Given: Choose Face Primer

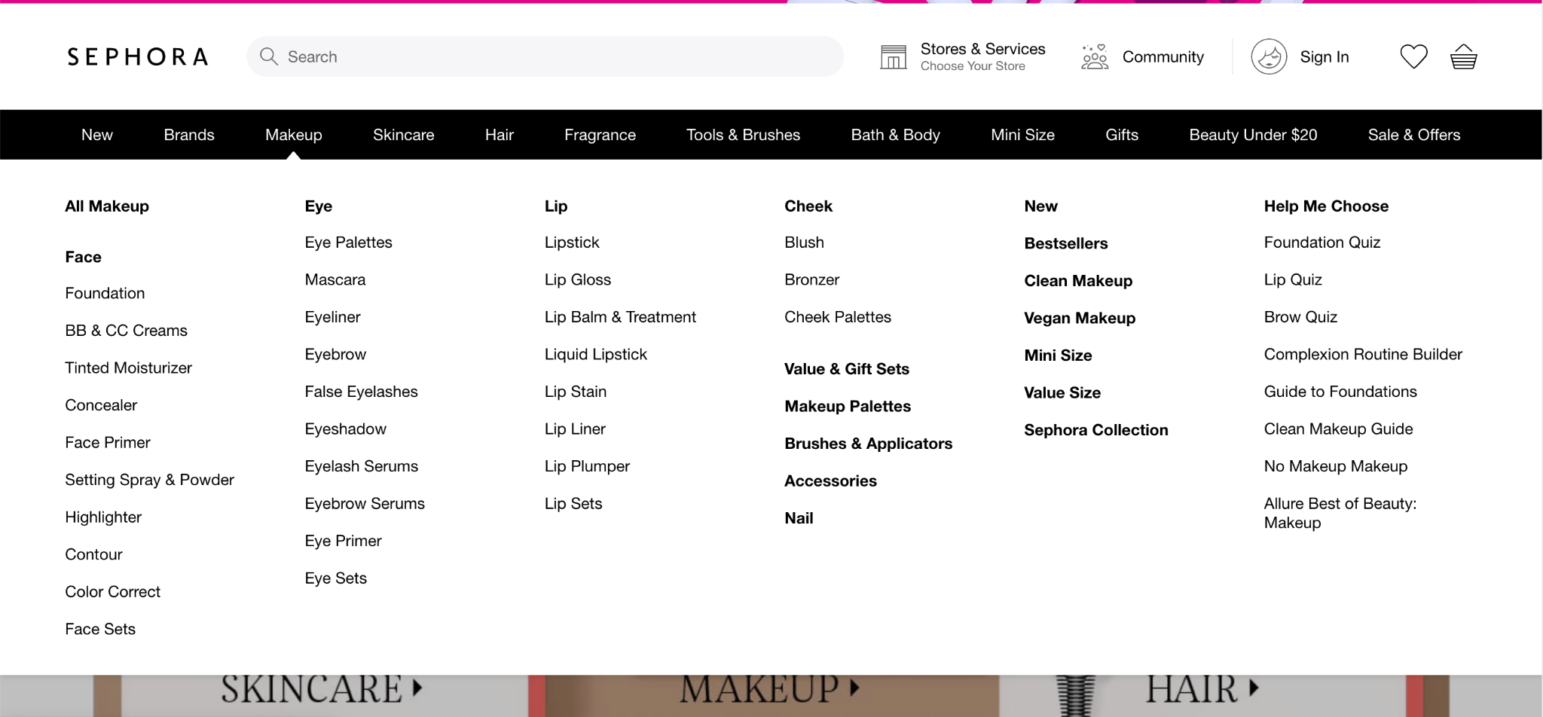Looking at the screenshot, I should click(108, 442).
